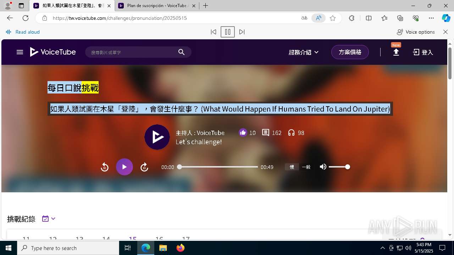Open File Explorer from the taskbar
Viewport: 454px width, 255px height.
163,248
